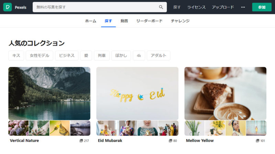Open the three-dot more menu
The height and width of the screenshot is (154, 275).
pyautogui.click(x=243, y=7)
